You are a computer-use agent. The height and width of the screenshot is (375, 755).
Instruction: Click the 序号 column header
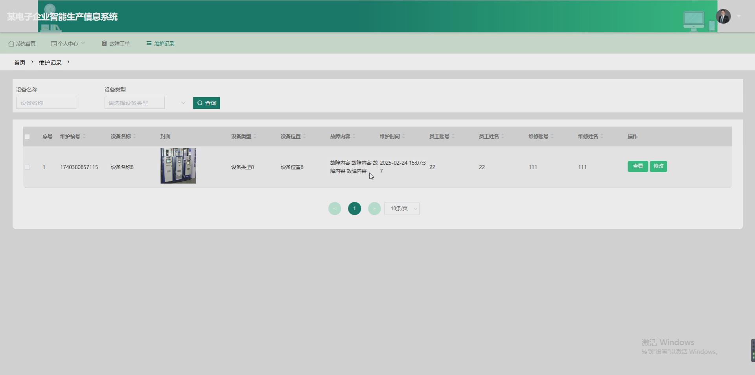point(47,136)
